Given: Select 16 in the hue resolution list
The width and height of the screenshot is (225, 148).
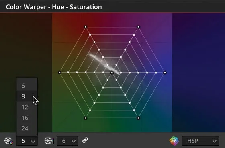Looking at the screenshot, I should (x=27, y=118).
